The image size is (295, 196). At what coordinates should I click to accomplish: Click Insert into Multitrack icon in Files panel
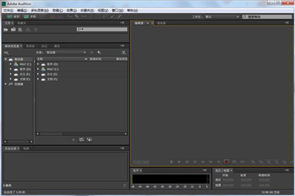click(28, 29)
